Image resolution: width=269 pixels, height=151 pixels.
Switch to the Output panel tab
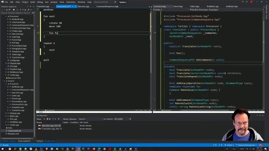click(x=40, y=141)
